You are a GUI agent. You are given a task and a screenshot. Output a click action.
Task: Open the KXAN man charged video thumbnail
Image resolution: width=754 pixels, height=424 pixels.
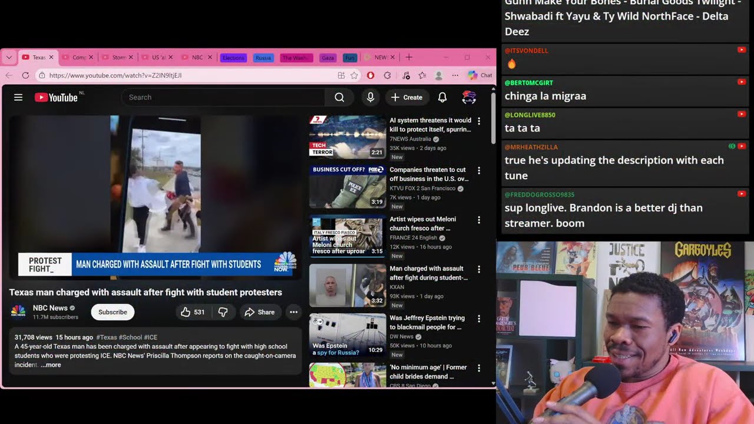point(348,286)
